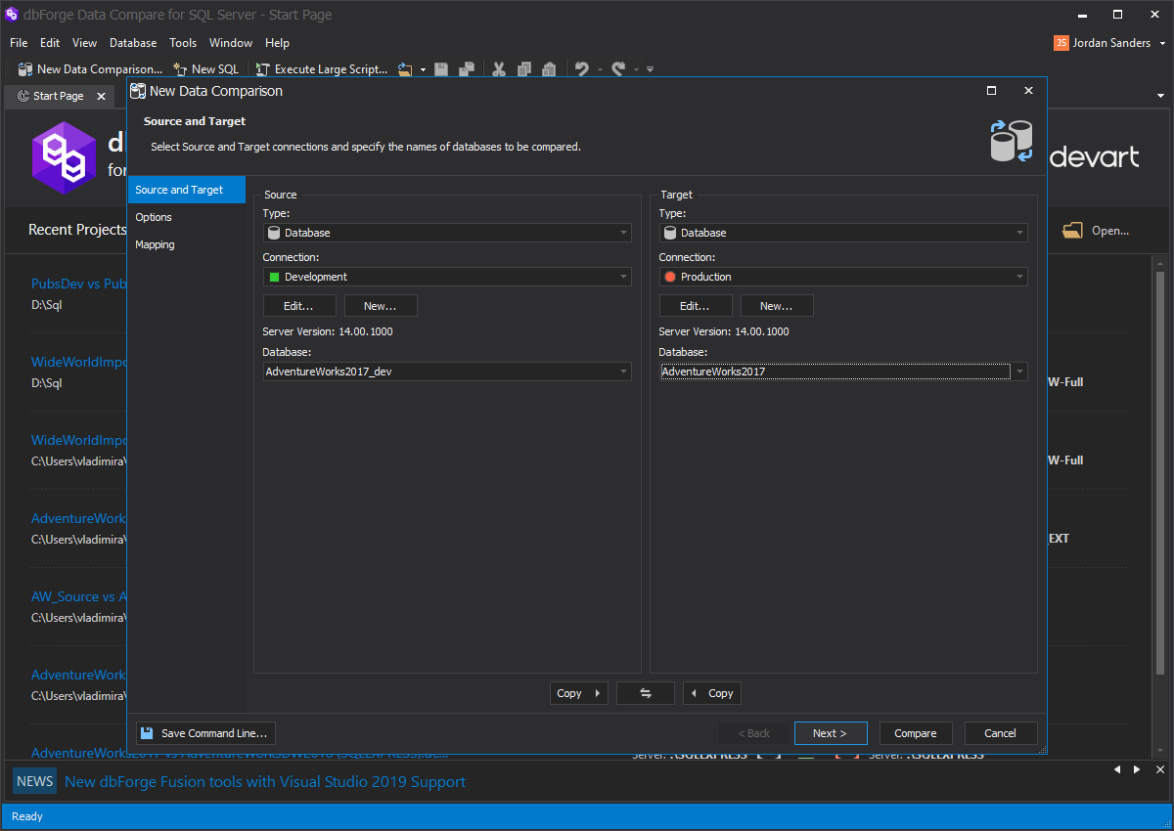The width and height of the screenshot is (1174, 831).
Task: Click the Copy toolbar icon
Action: (524, 69)
